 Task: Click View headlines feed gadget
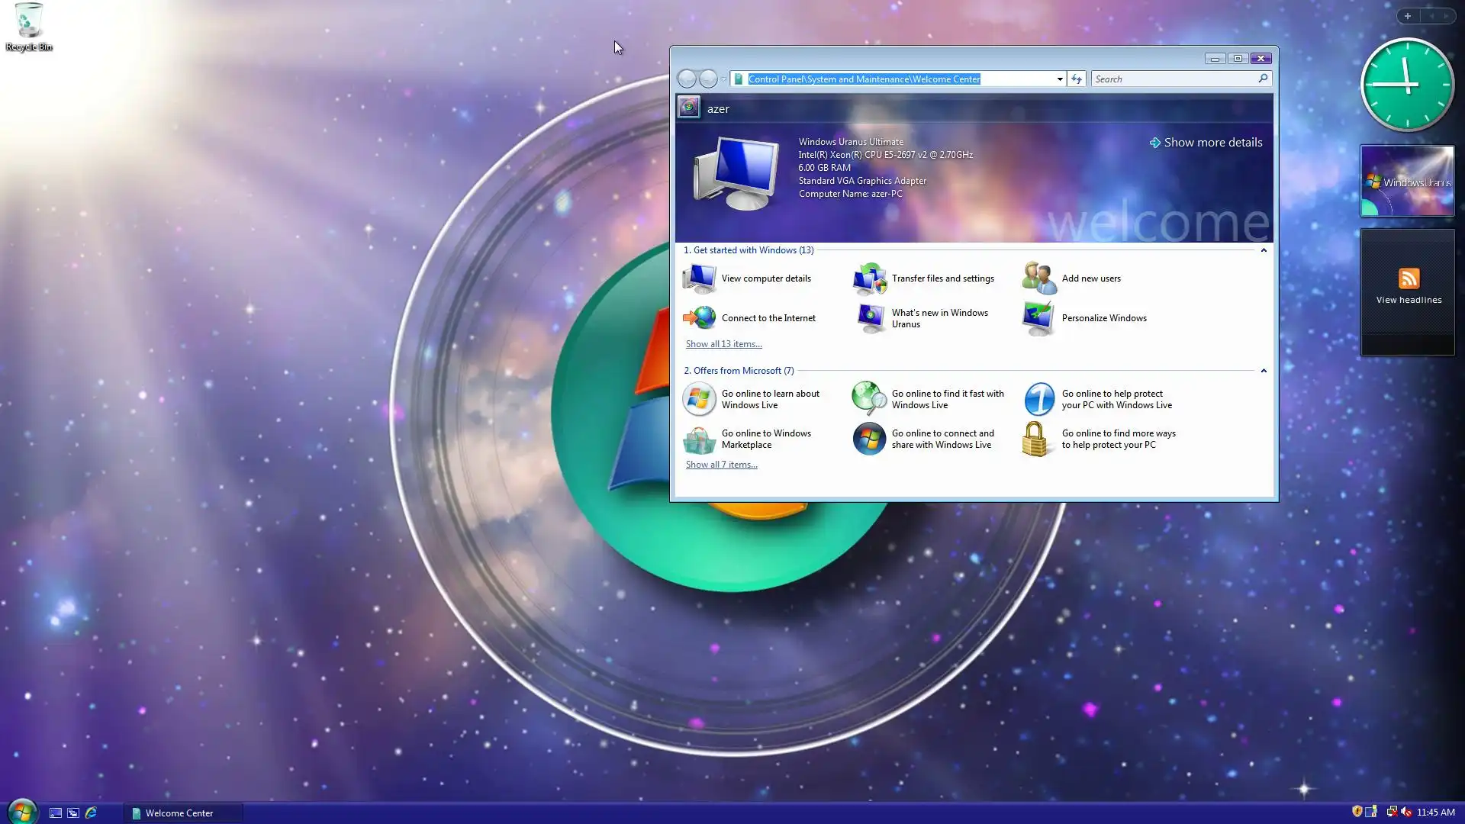pos(1408,288)
